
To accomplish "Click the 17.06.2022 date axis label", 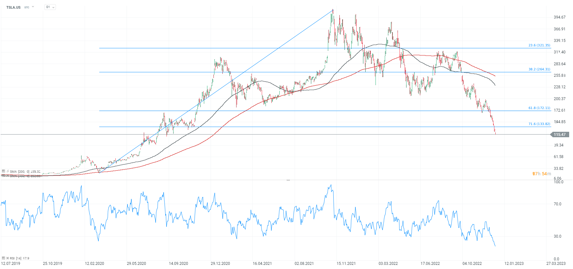I will pyautogui.click(x=430, y=264).
